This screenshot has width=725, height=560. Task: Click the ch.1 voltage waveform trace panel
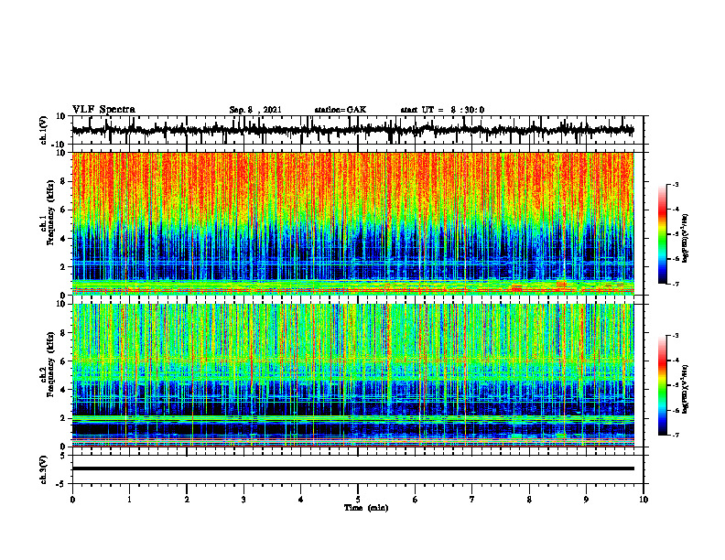[357, 130]
